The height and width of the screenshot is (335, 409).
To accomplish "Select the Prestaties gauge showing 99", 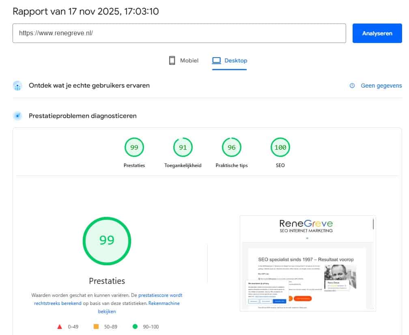I will 134,147.
